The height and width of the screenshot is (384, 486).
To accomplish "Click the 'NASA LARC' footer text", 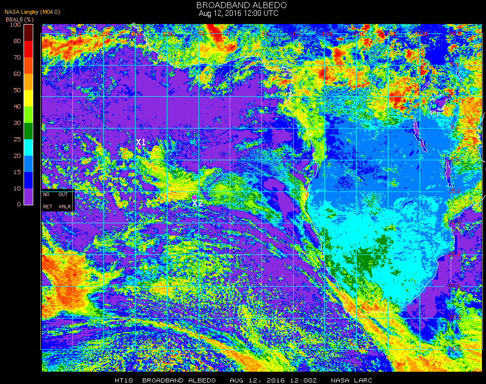I will (351, 380).
